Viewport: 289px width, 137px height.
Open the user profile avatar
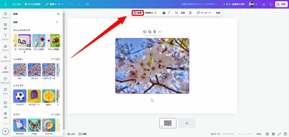coord(251,4)
